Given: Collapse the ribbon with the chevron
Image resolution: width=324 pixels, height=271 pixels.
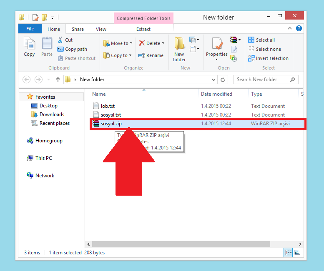Looking at the screenshot, I should pyautogui.click(x=290, y=28).
